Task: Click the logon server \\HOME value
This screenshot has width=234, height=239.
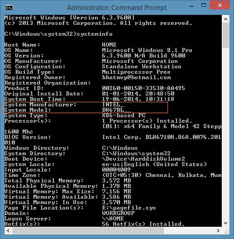Action: tap(113, 219)
